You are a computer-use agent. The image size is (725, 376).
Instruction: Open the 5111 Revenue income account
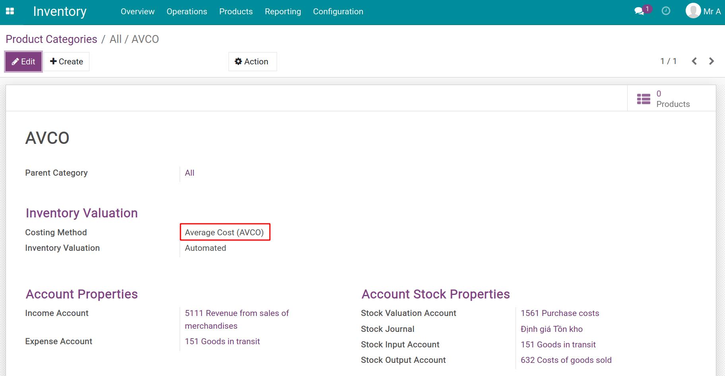tap(237, 320)
